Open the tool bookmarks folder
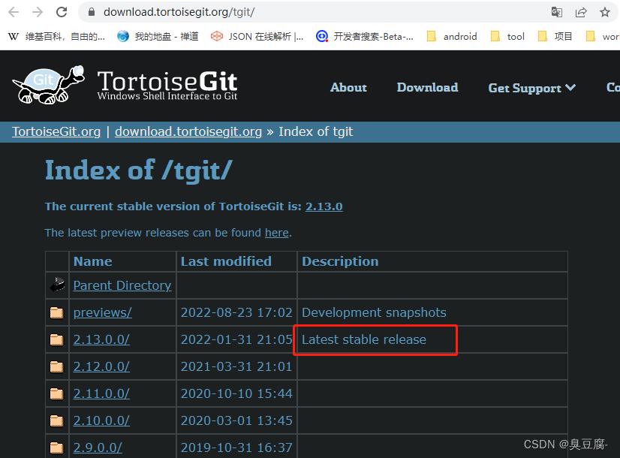The image size is (620, 458). tap(507, 36)
